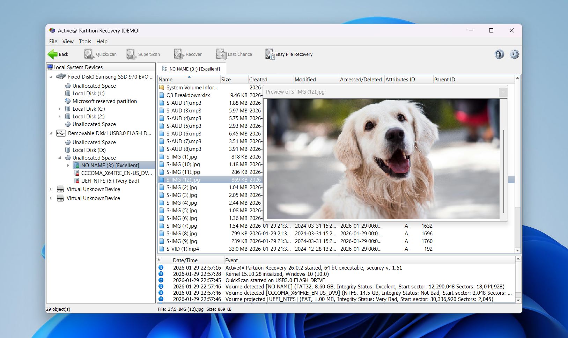Screen dimensions: 568x338
Task: Switch to the NO NAME (3:) [Excellent] tab
Action: click(x=194, y=69)
